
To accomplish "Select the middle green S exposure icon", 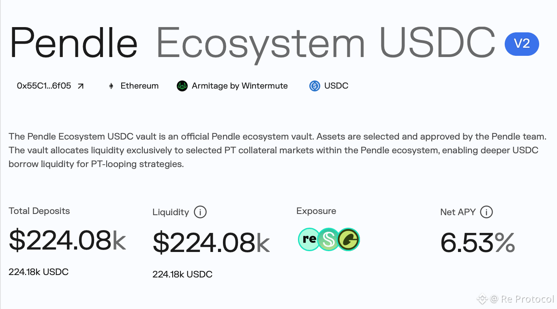I will [x=328, y=239].
